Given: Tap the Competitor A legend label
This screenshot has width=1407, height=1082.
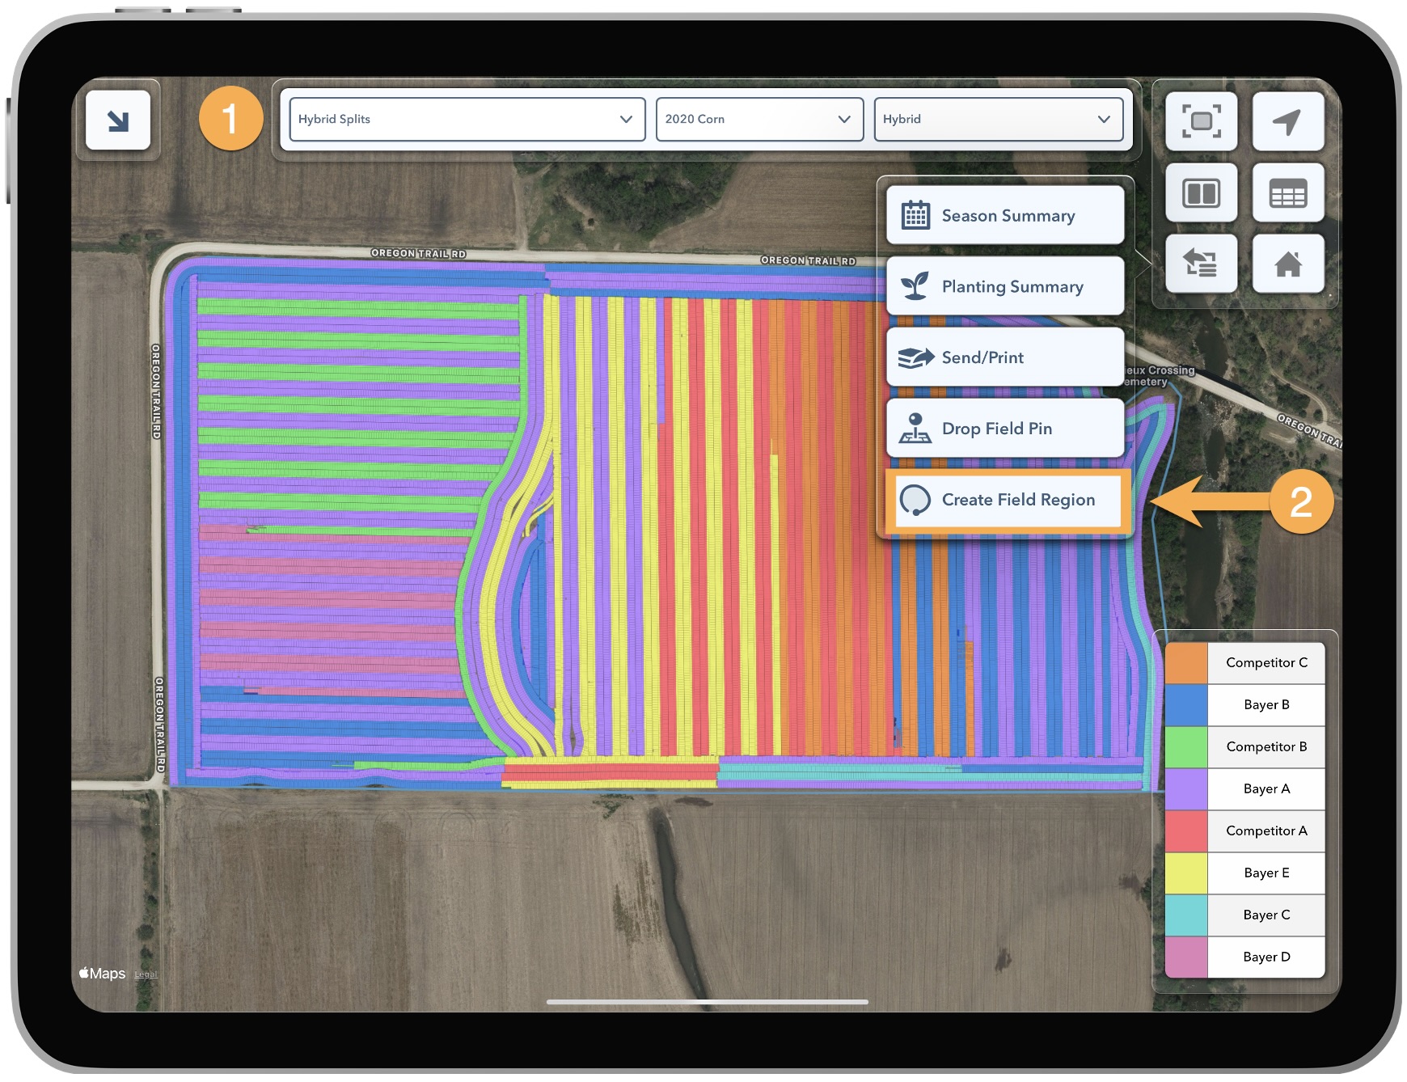Looking at the screenshot, I should [1266, 831].
